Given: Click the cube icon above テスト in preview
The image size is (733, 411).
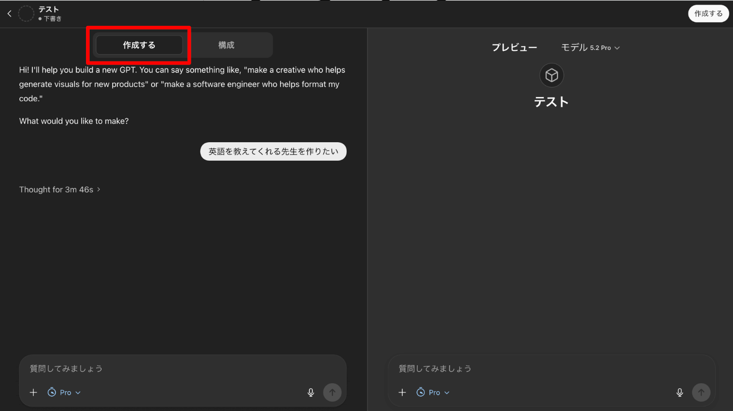Looking at the screenshot, I should coord(551,75).
